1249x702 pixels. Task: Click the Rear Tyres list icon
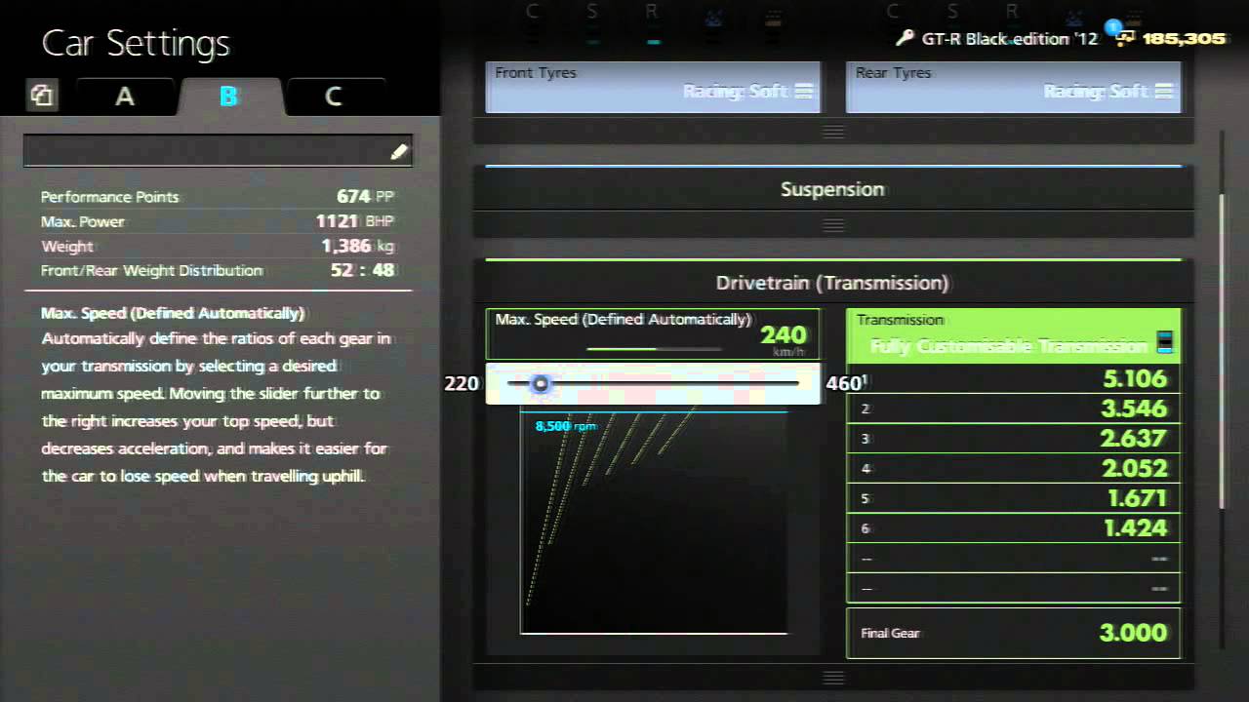(x=1163, y=92)
